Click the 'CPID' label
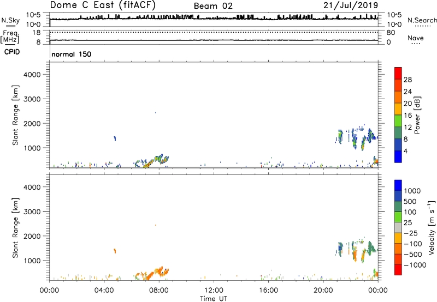The width and height of the screenshot is (437, 302). (x=12, y=52)
